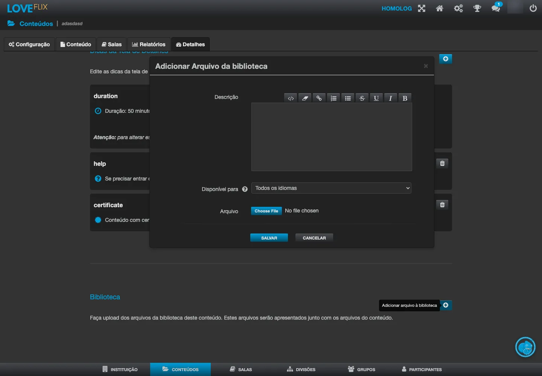542x376 pixels.
Task: Click the HOMOLOG label in header
Action: 397,8
